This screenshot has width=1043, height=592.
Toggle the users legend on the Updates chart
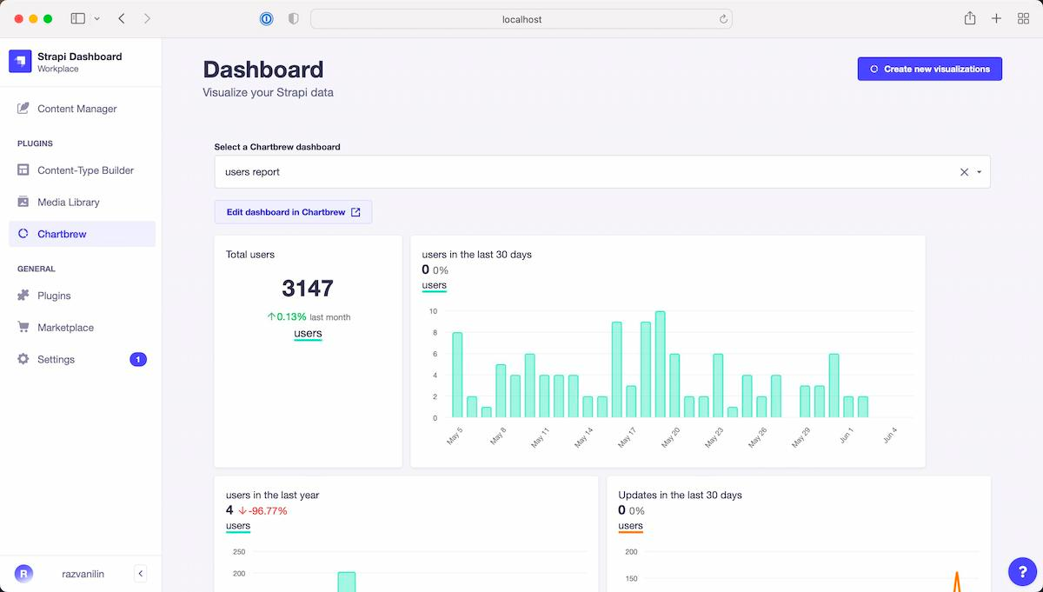click(x=629, y=525)
